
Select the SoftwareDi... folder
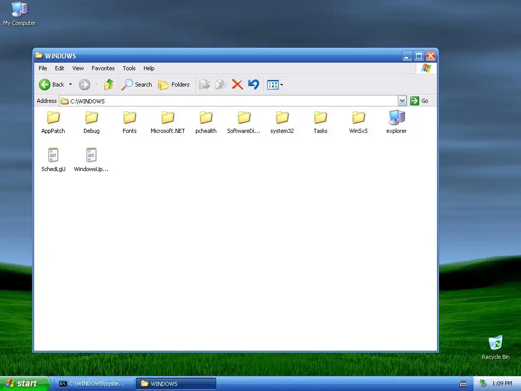(244, 122)
